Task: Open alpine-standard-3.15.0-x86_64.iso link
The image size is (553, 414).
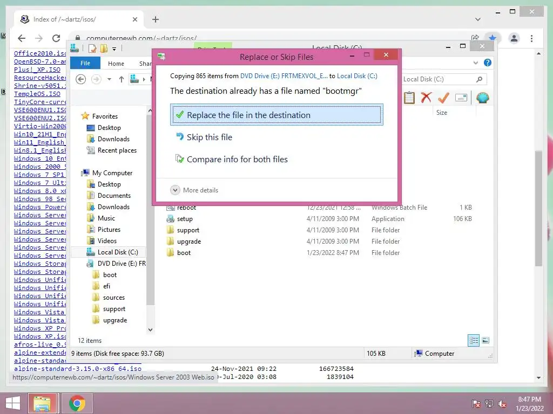Action: [78, 369]
